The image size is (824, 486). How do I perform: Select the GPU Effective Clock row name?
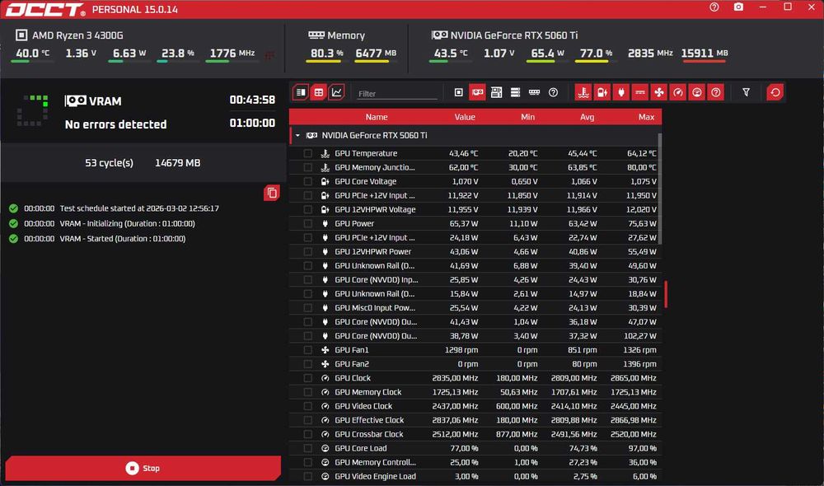pos(369,420)
